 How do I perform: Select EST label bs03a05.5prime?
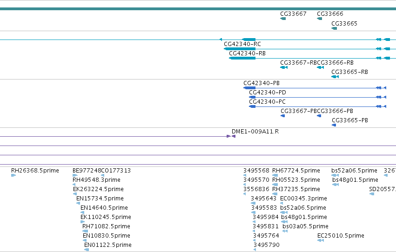coord(305,227)
